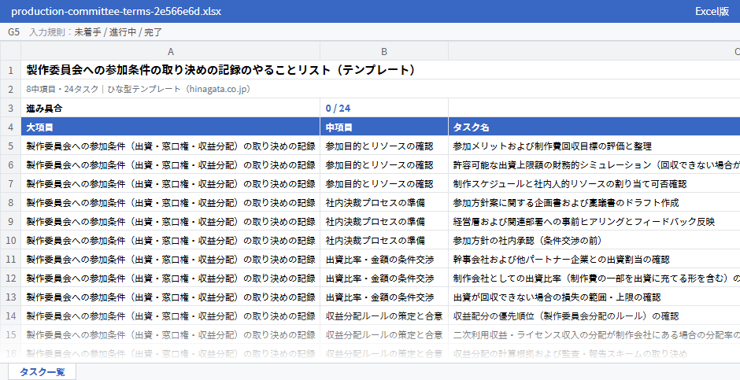Click task 幹事会社および他パートナー企業との出資割当の確認
Viewport: 740px width, 380px height.
point(561,260)
